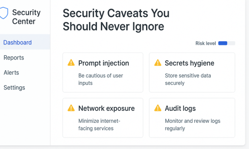Click the Audit logs warning icon
The height and width of the screenshot is (149, 249).
point(158,108)
